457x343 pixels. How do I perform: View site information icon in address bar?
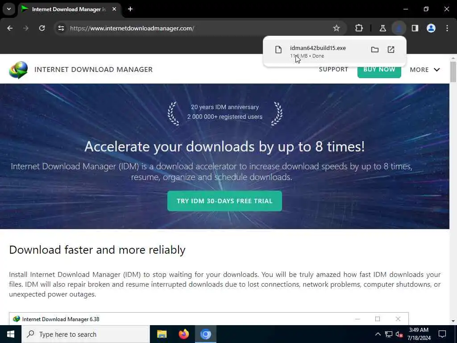[x=61, y=28]
